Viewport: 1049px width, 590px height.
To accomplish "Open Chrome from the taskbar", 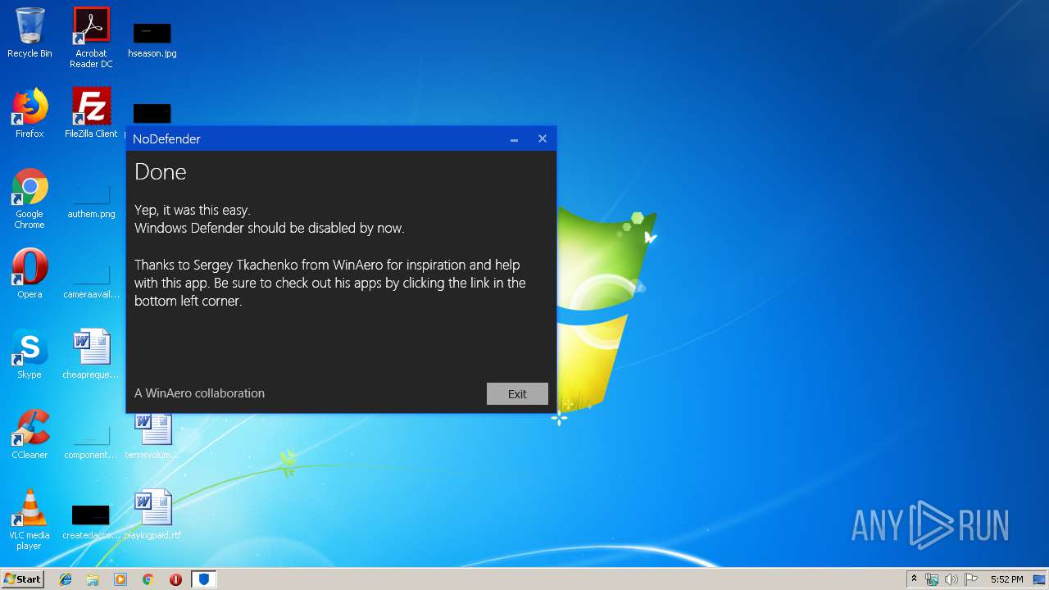I will tap(148, 579).
